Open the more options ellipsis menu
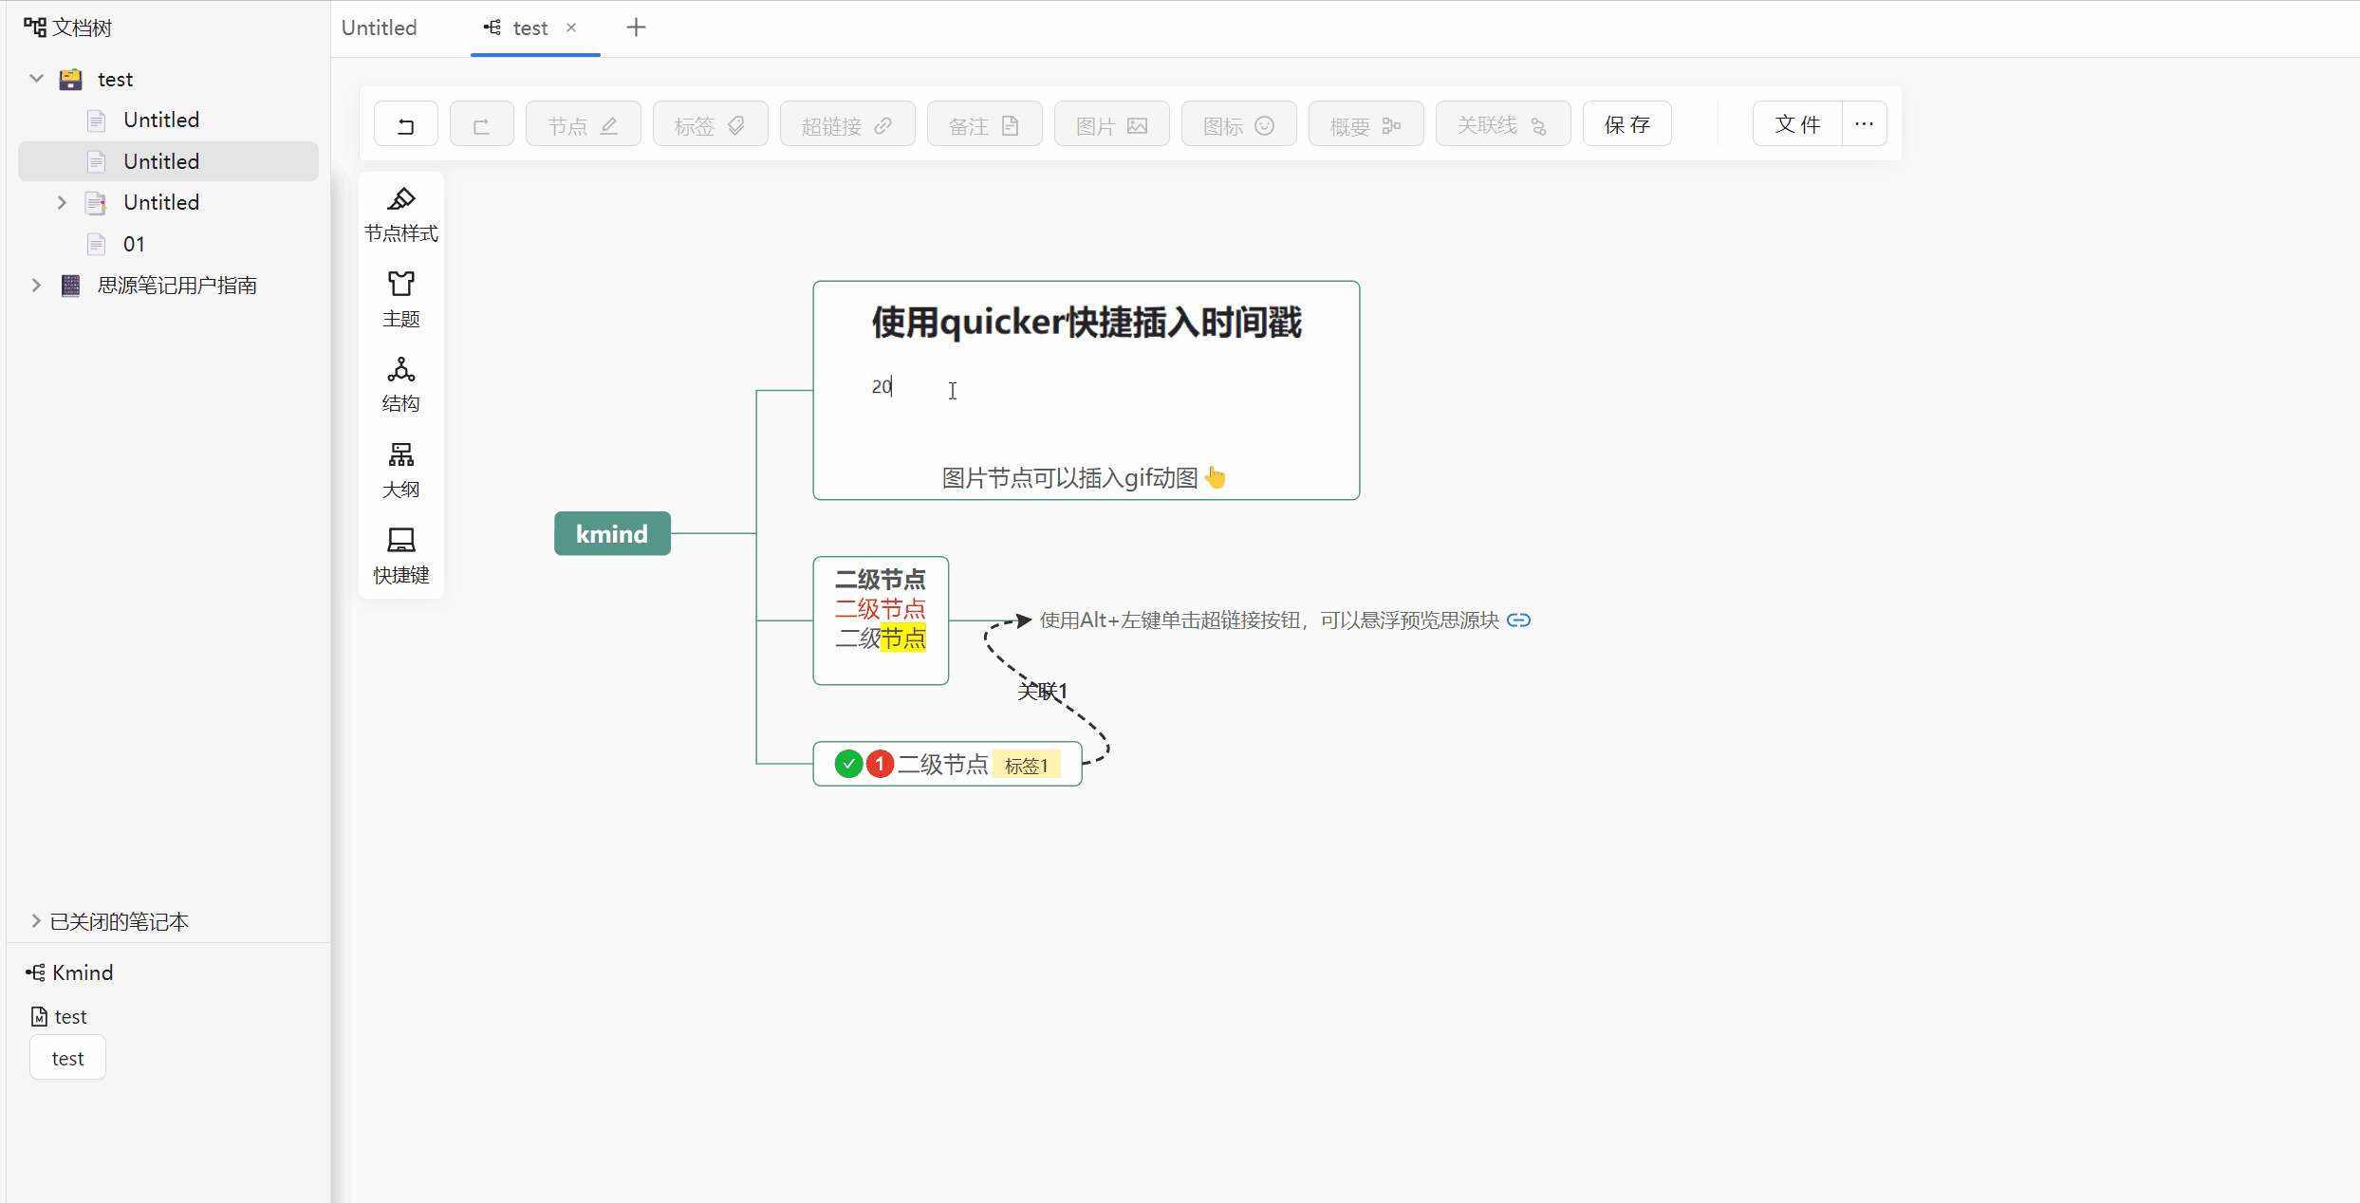Viewport: 2360px width, 1203px height. click(1864, 124)
